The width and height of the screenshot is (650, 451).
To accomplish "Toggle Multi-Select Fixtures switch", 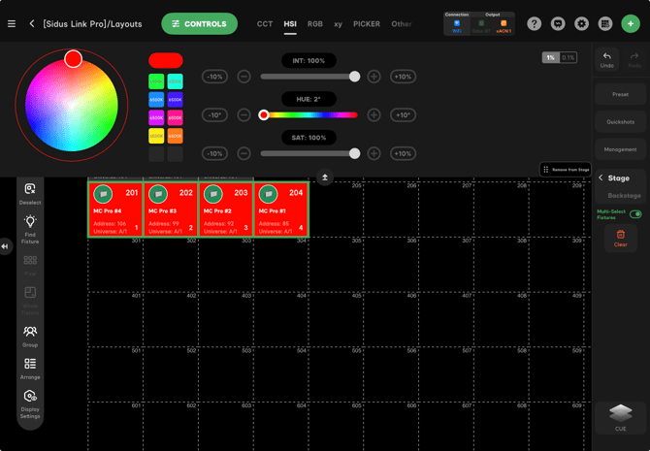I will pyautogui.click(x=635, y=214).
